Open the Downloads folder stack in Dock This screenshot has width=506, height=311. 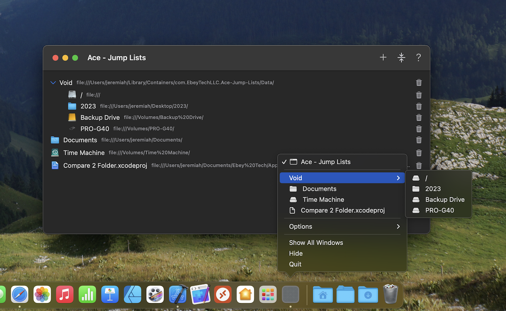click(368, 294)
